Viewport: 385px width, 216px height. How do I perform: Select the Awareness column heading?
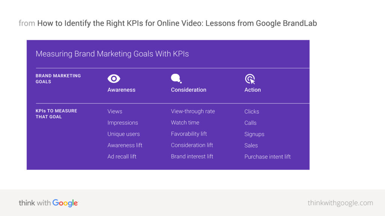pyautogui.click(x=121, y=90)
